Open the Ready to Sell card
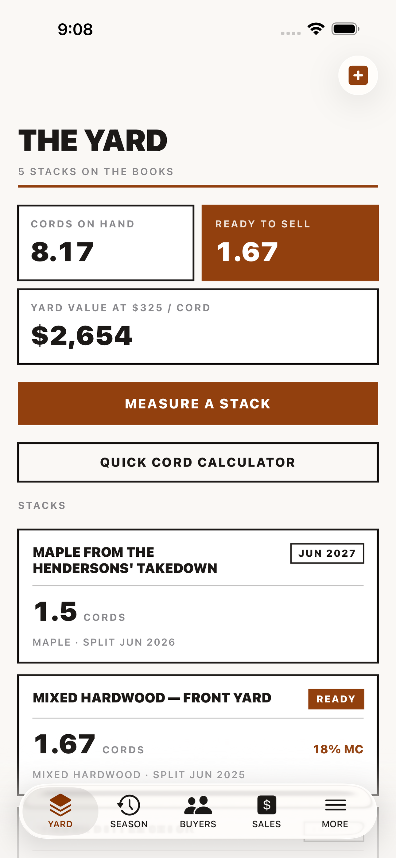 [x=290, y=243]
